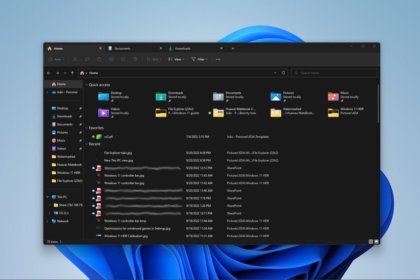Viewport: 420px width, 280px height.
Task: Add a new tab with plus button
Action: tap(233, 48)
